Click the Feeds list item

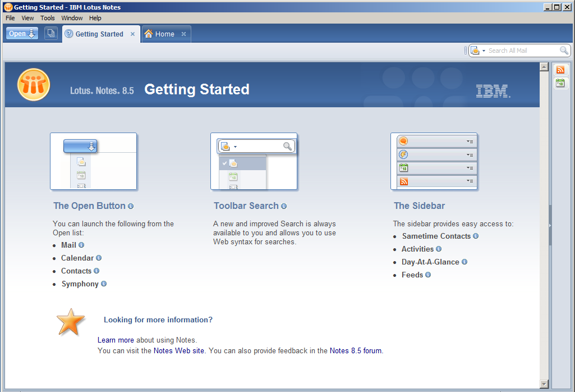(x=412, y=275)
